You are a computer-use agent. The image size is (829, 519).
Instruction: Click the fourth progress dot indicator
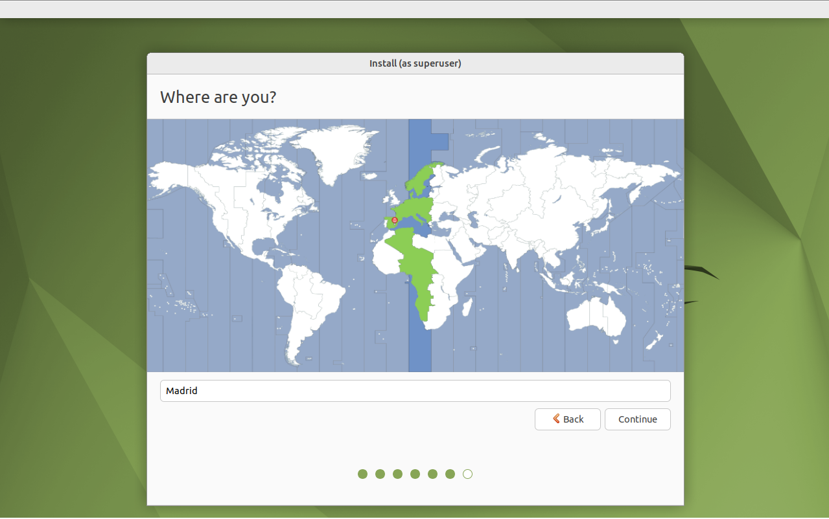coord(415,474)
